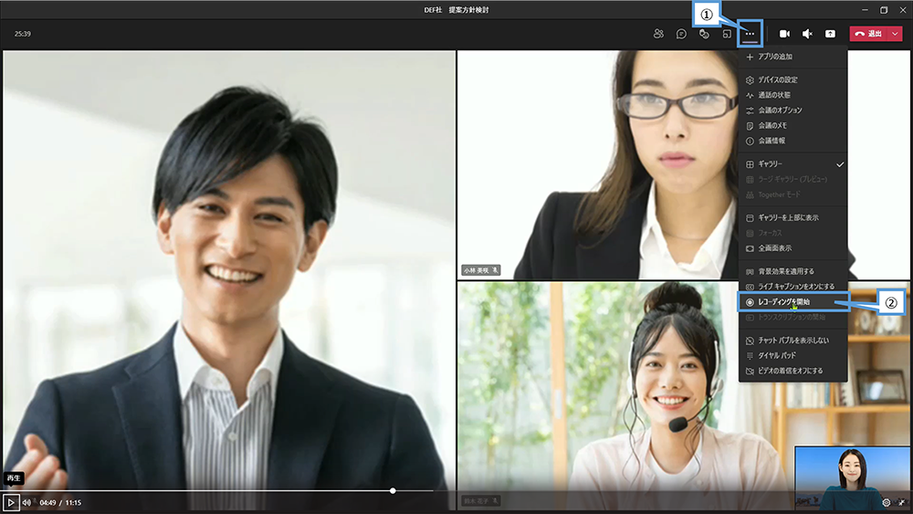Click the gear icon beside デバイスの設定
Screen dimensions: 913x514
[750, 80]
